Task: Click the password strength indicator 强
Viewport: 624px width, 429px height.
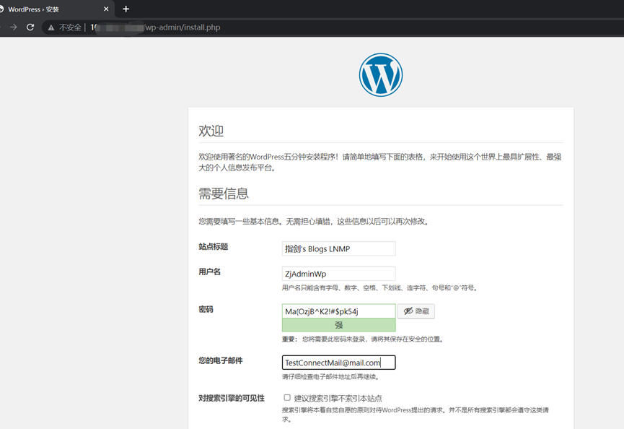Action: [338, 325]
